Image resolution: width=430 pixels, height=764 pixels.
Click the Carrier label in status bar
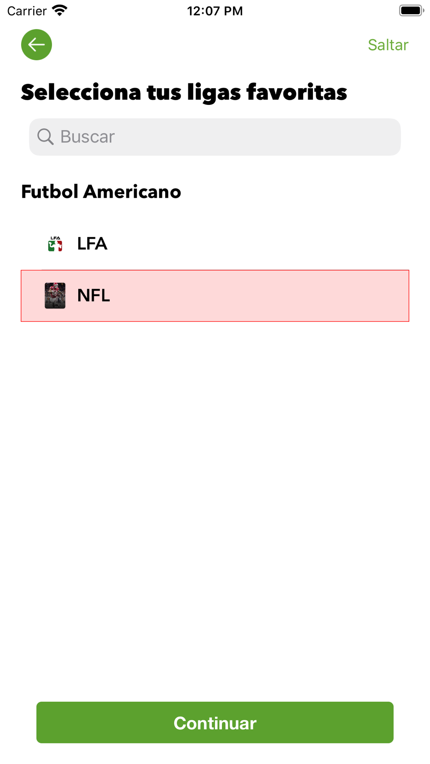[x=27, y=11]
